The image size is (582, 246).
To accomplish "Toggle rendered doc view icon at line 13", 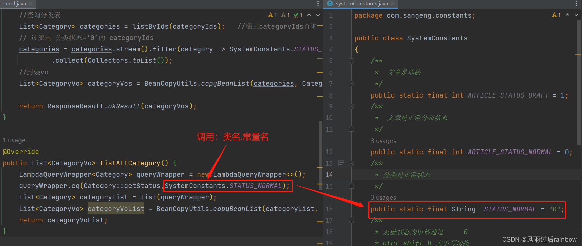I will (x=341, y=163).
